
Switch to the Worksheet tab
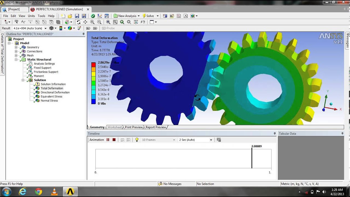[x=115, y=127]
